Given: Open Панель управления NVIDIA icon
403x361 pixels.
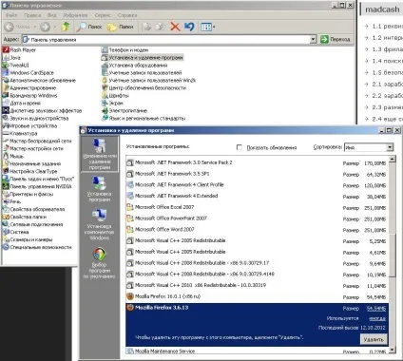Looking at the screenshot, I should (37, 186).
